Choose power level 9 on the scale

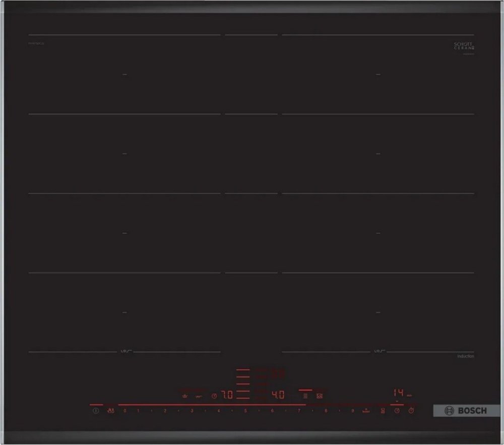click(x=352, y=411)
